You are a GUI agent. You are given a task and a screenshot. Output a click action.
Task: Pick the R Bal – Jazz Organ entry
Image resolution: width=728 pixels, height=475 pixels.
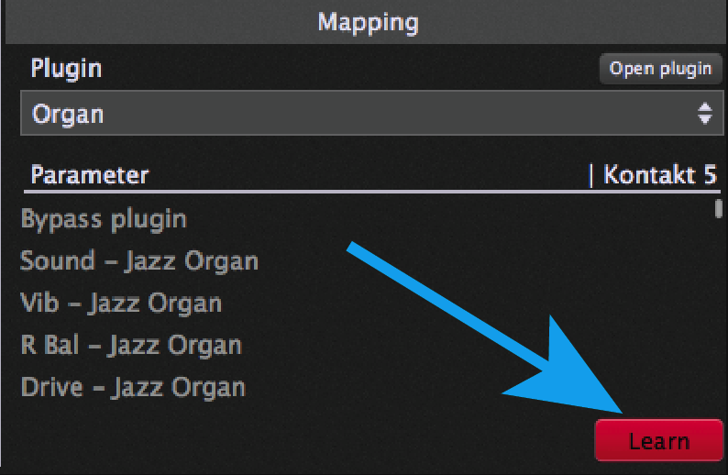[131, 346]
